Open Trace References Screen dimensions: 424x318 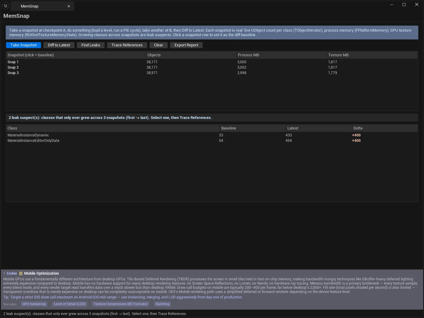click(127, 45)
